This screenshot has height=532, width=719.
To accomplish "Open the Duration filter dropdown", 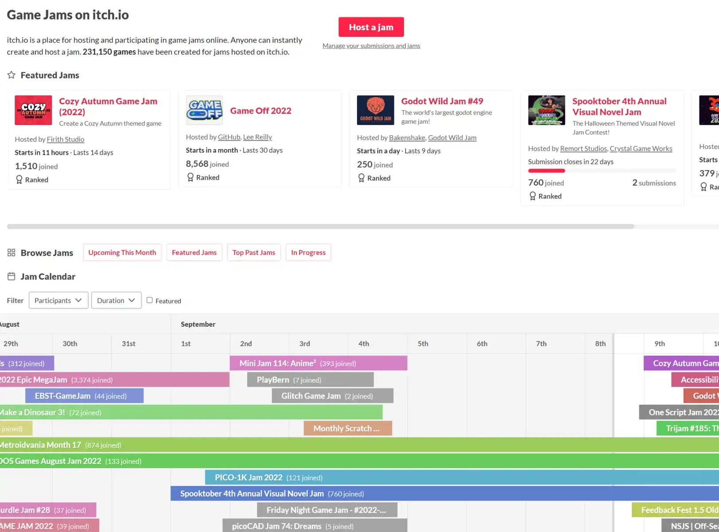I will tap(116, 300).
